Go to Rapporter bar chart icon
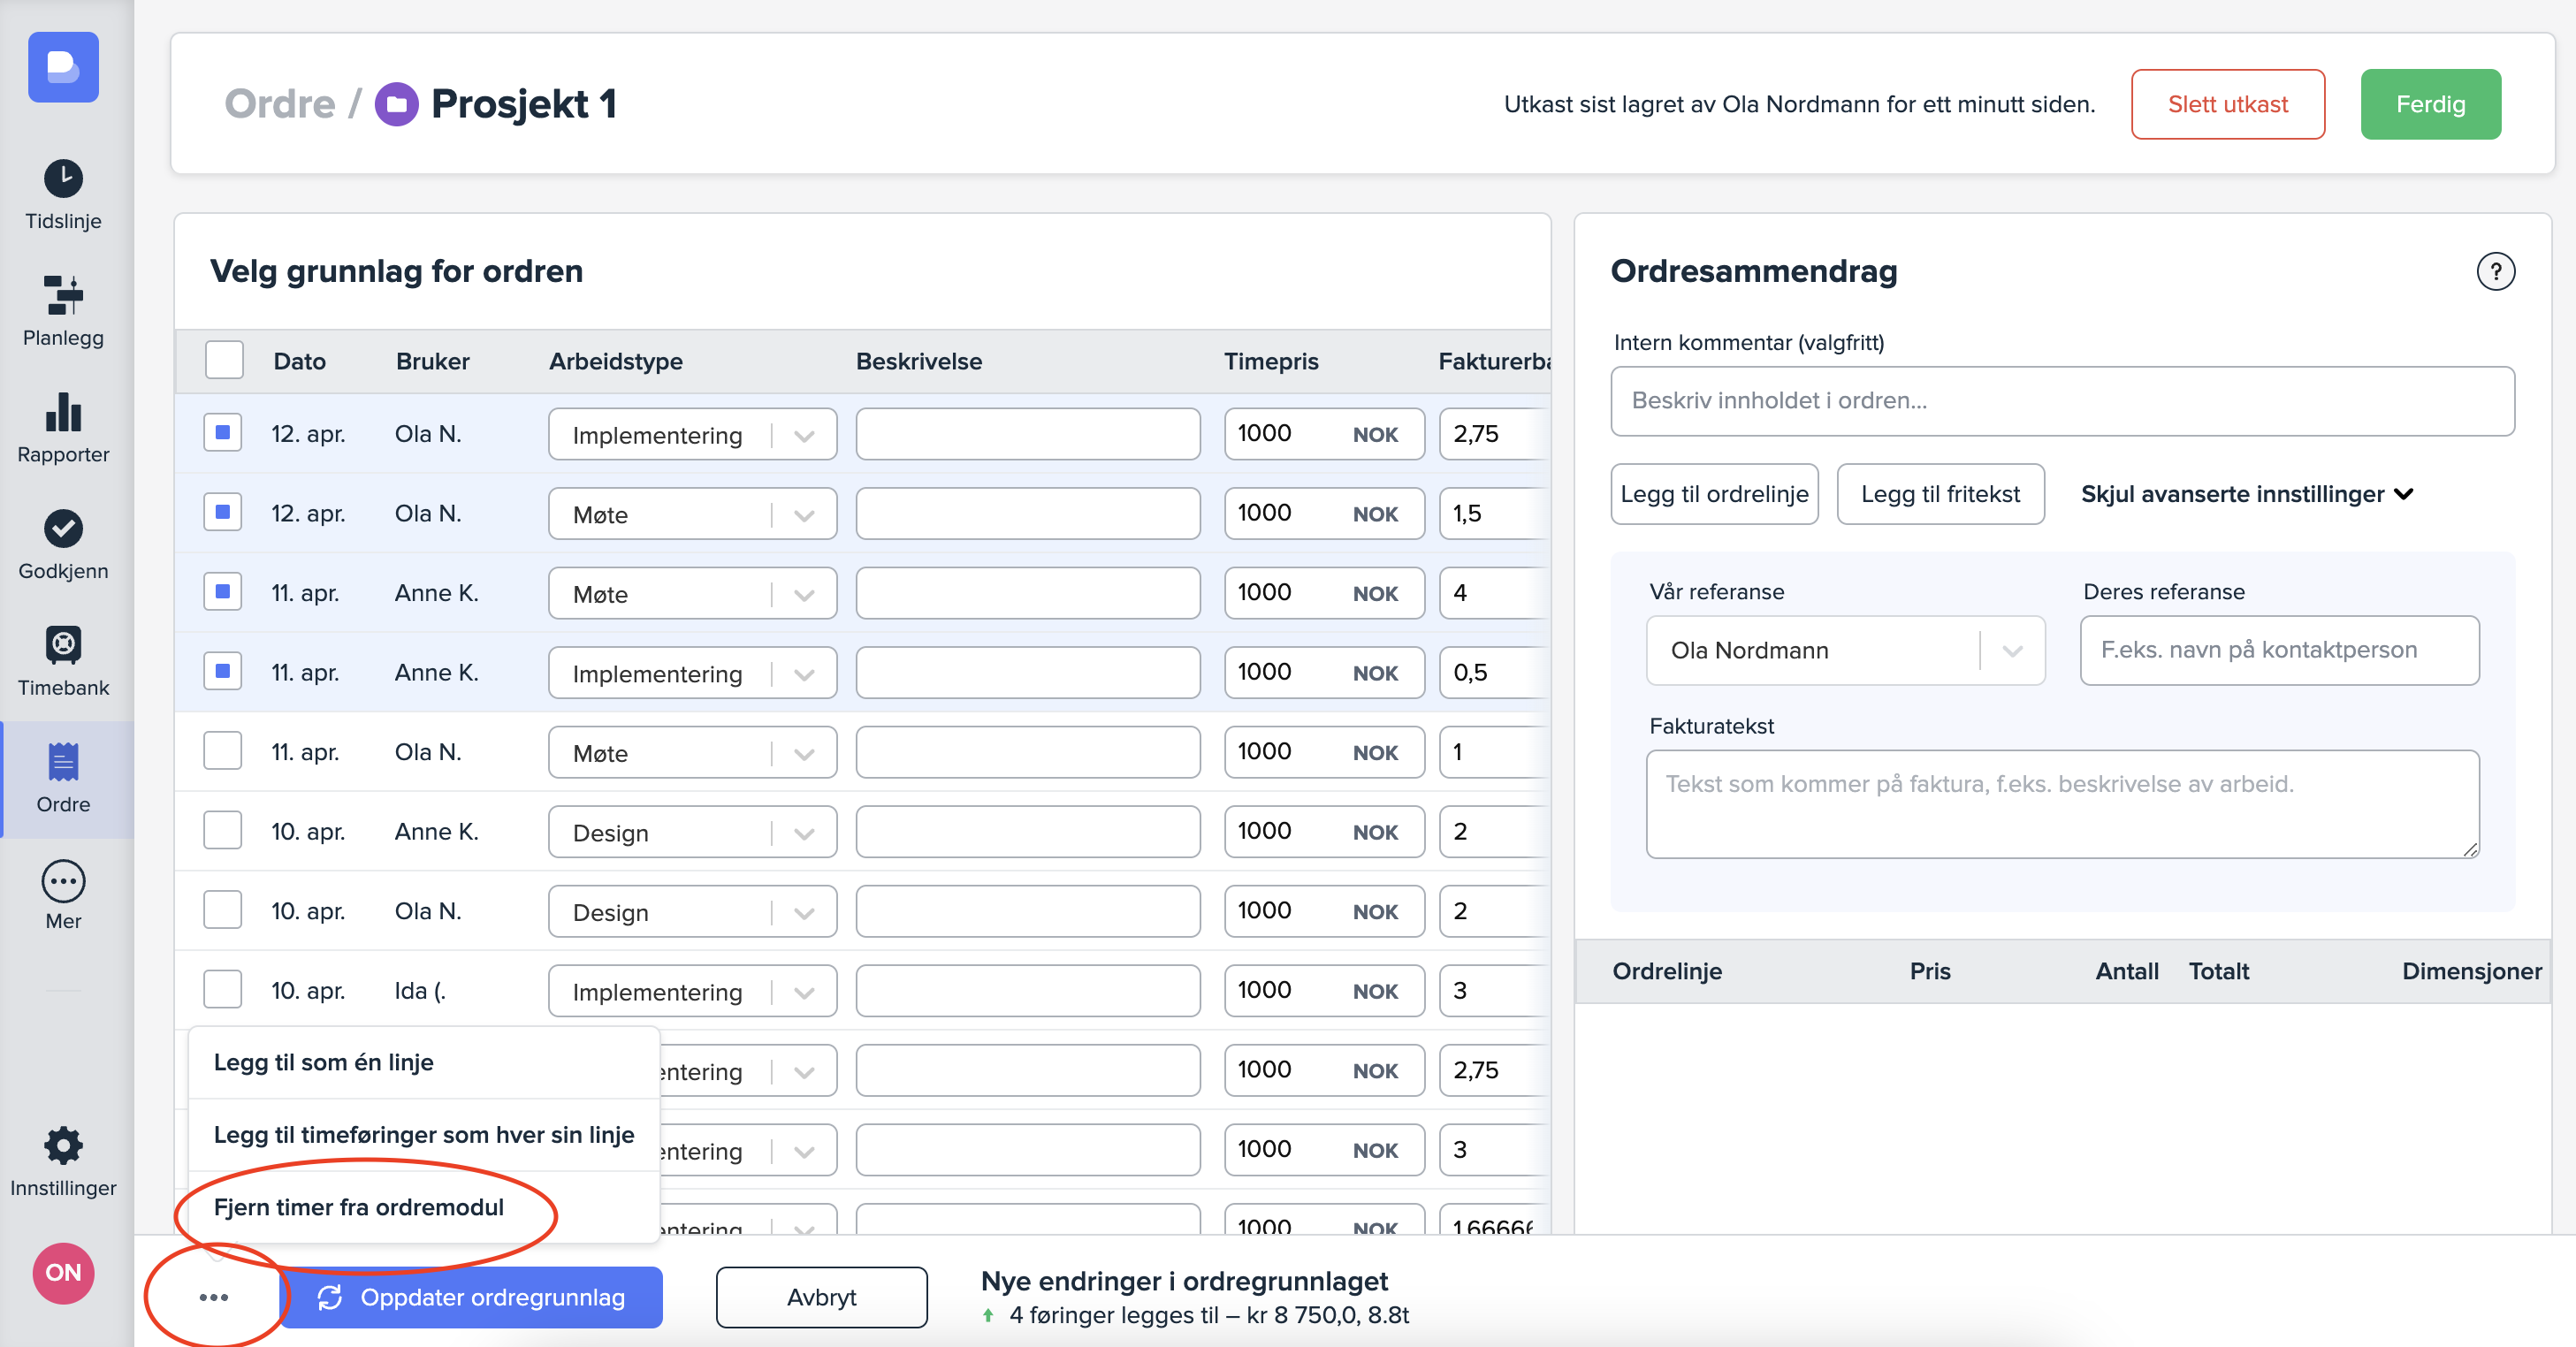 pyautogui.click(x=63, y=412)
